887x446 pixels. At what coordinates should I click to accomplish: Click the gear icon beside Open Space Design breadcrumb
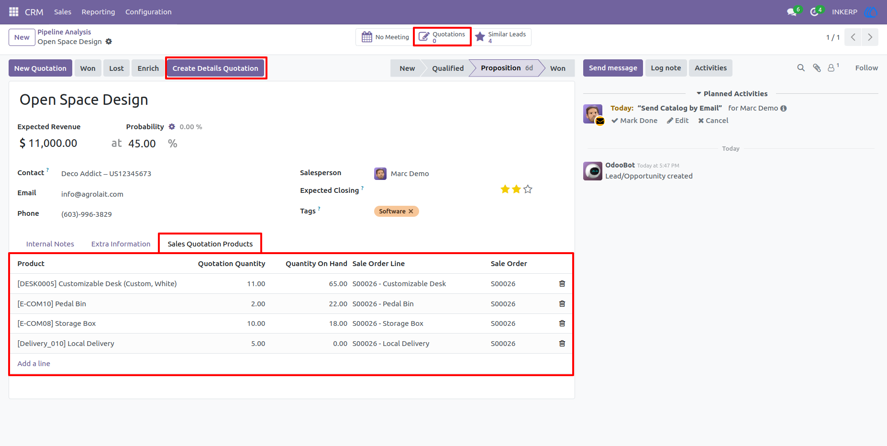(x=109, y=42)
